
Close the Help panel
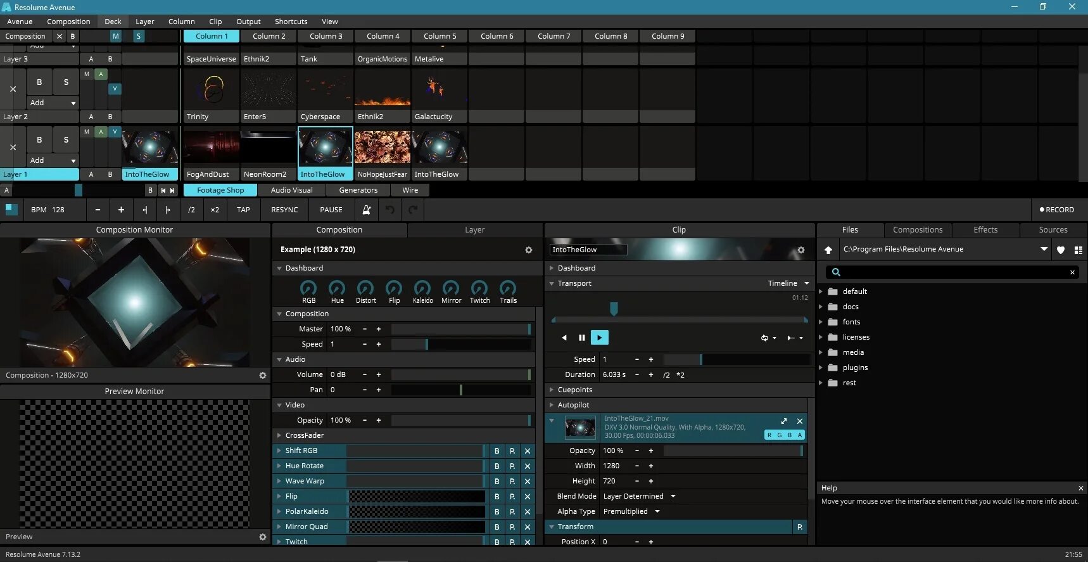click(1080, 488)
